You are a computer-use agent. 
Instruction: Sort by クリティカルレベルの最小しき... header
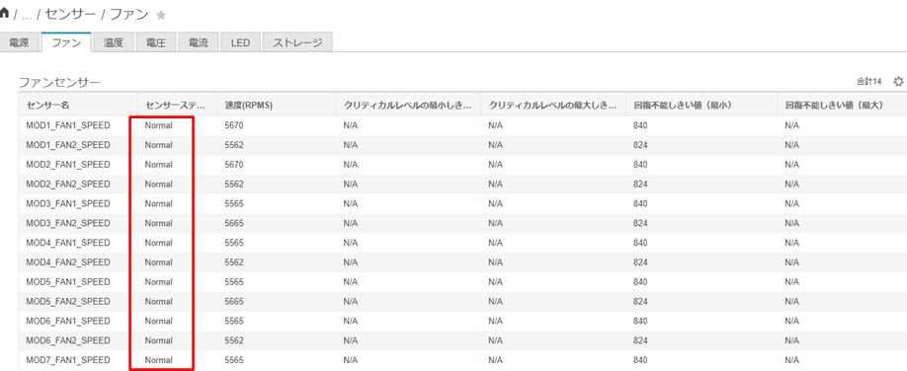[408, 106]
